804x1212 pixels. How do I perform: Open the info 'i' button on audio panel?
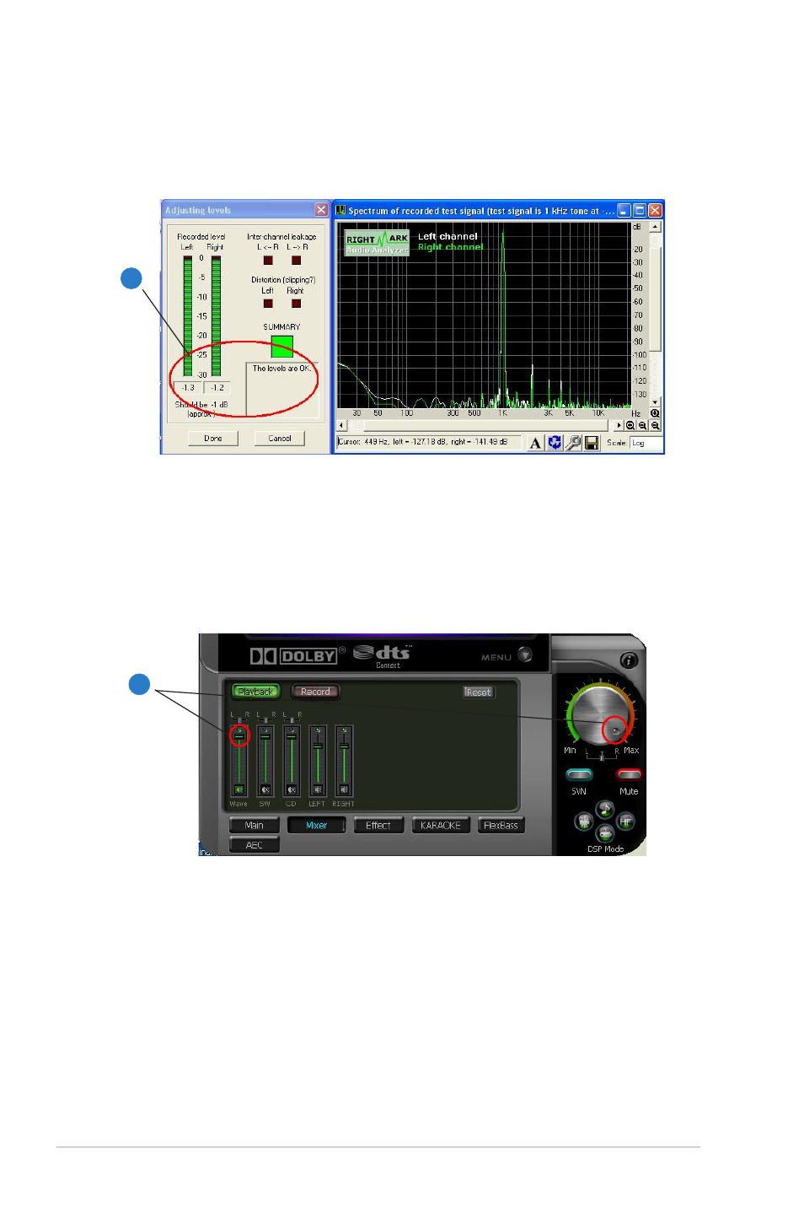(x=628, y=660)
